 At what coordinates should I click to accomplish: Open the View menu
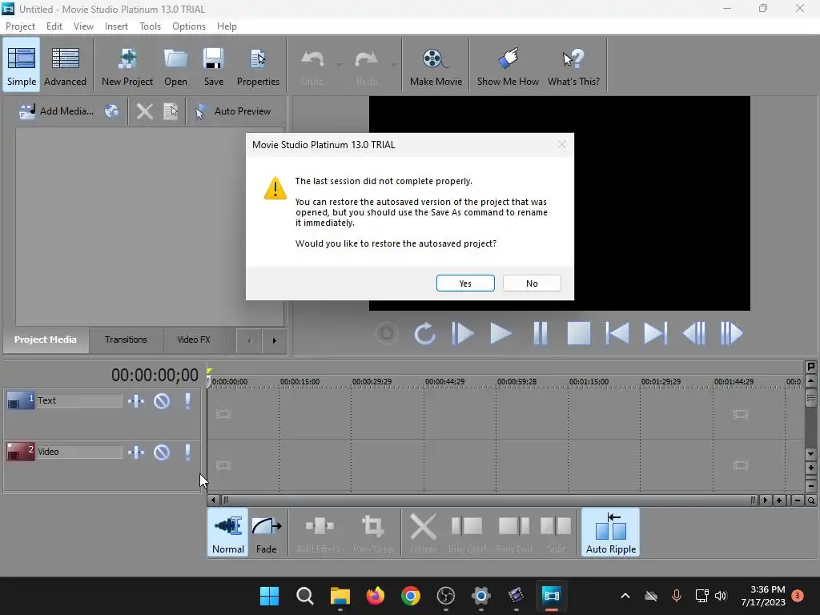click(x=83, y=26)
